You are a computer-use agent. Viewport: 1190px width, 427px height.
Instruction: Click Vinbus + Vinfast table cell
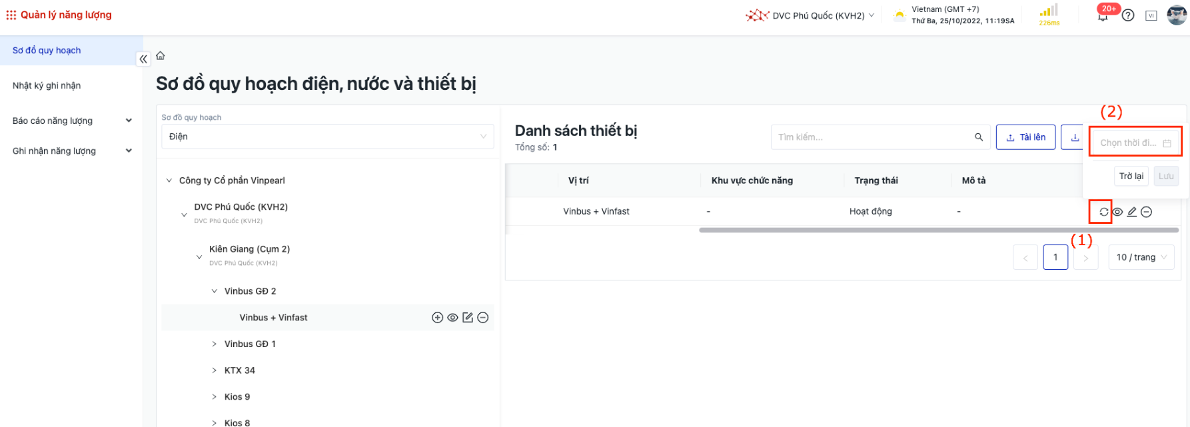596,211
